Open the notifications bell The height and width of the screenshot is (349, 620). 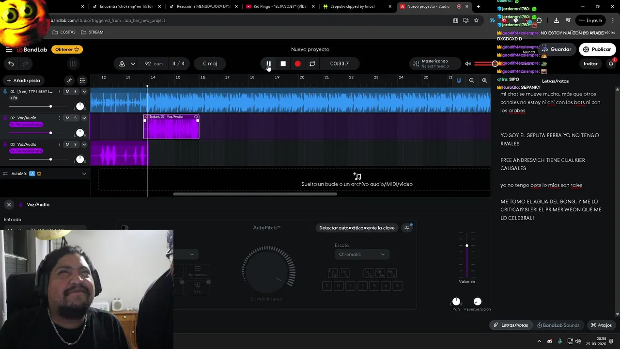coord(611,63)
